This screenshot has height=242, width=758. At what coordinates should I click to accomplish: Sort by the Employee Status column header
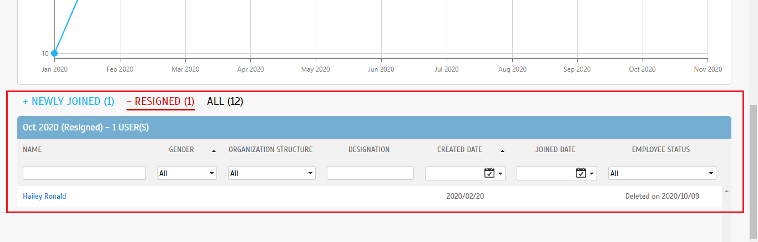pos(660,149)
